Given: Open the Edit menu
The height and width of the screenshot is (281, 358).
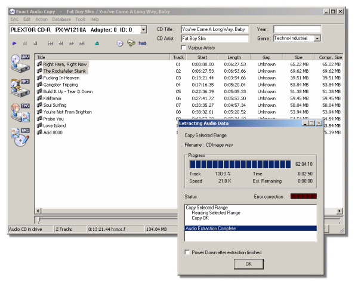Looking at the screenshot, I should pyautogui.click(x=27, y=20).
